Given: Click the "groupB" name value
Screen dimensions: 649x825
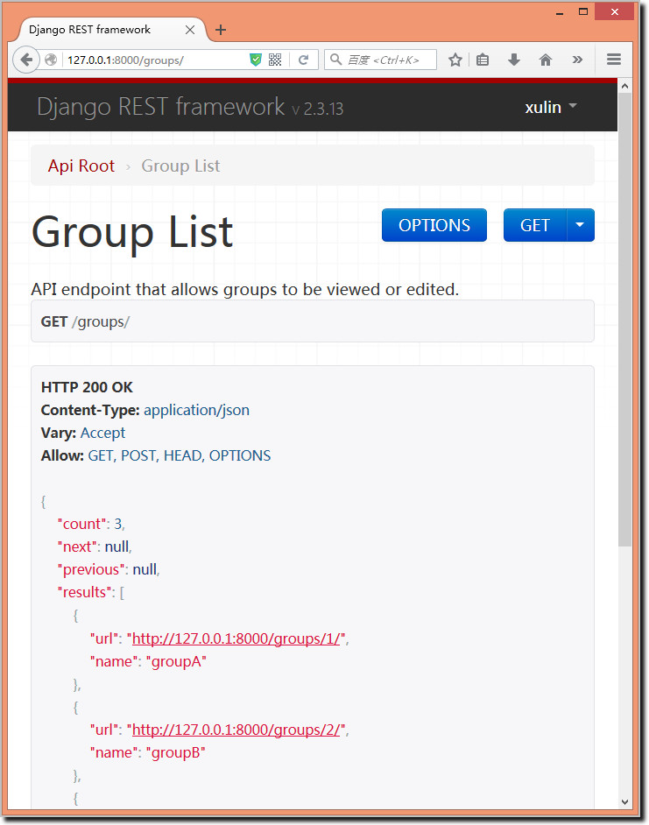Looking at the screenshot, I should coord(175,752).
